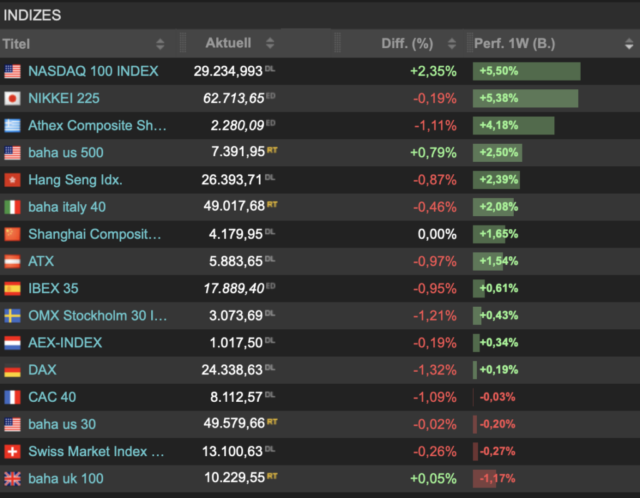This screenshot has height=498, width=640.
Task: Click the +4,18% performance bar for Athex
Action: coord(514,126)
